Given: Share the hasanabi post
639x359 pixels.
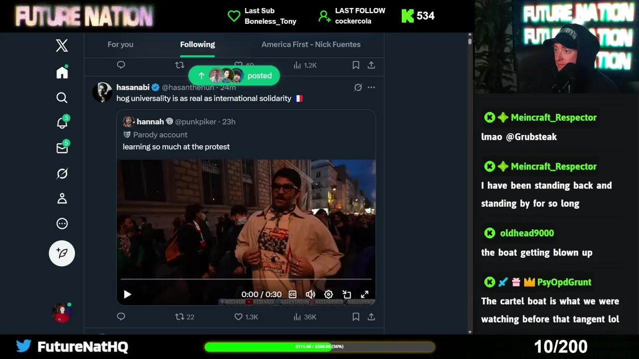Looking at the screenshot, I should [x=371, y=317].
